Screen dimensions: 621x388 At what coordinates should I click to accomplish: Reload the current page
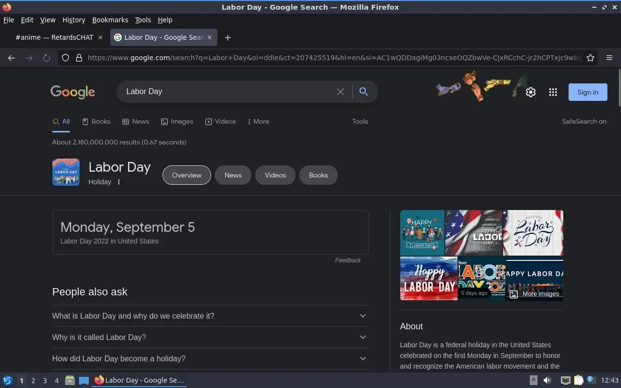pos(47,58)
